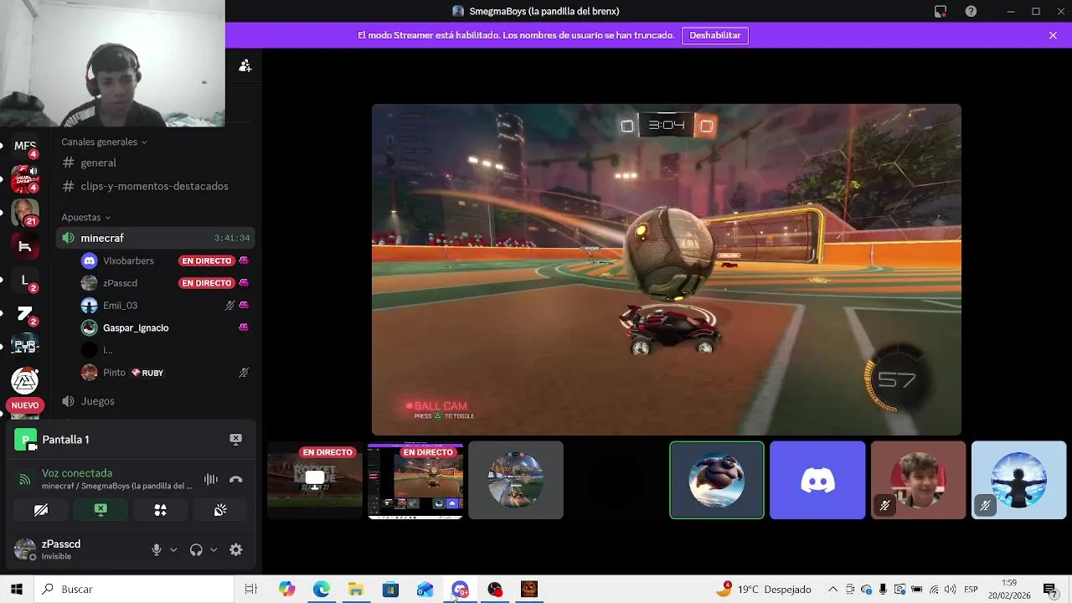Open the activities button
This screenshot has width=1072, height=603.
click(160, 510)
